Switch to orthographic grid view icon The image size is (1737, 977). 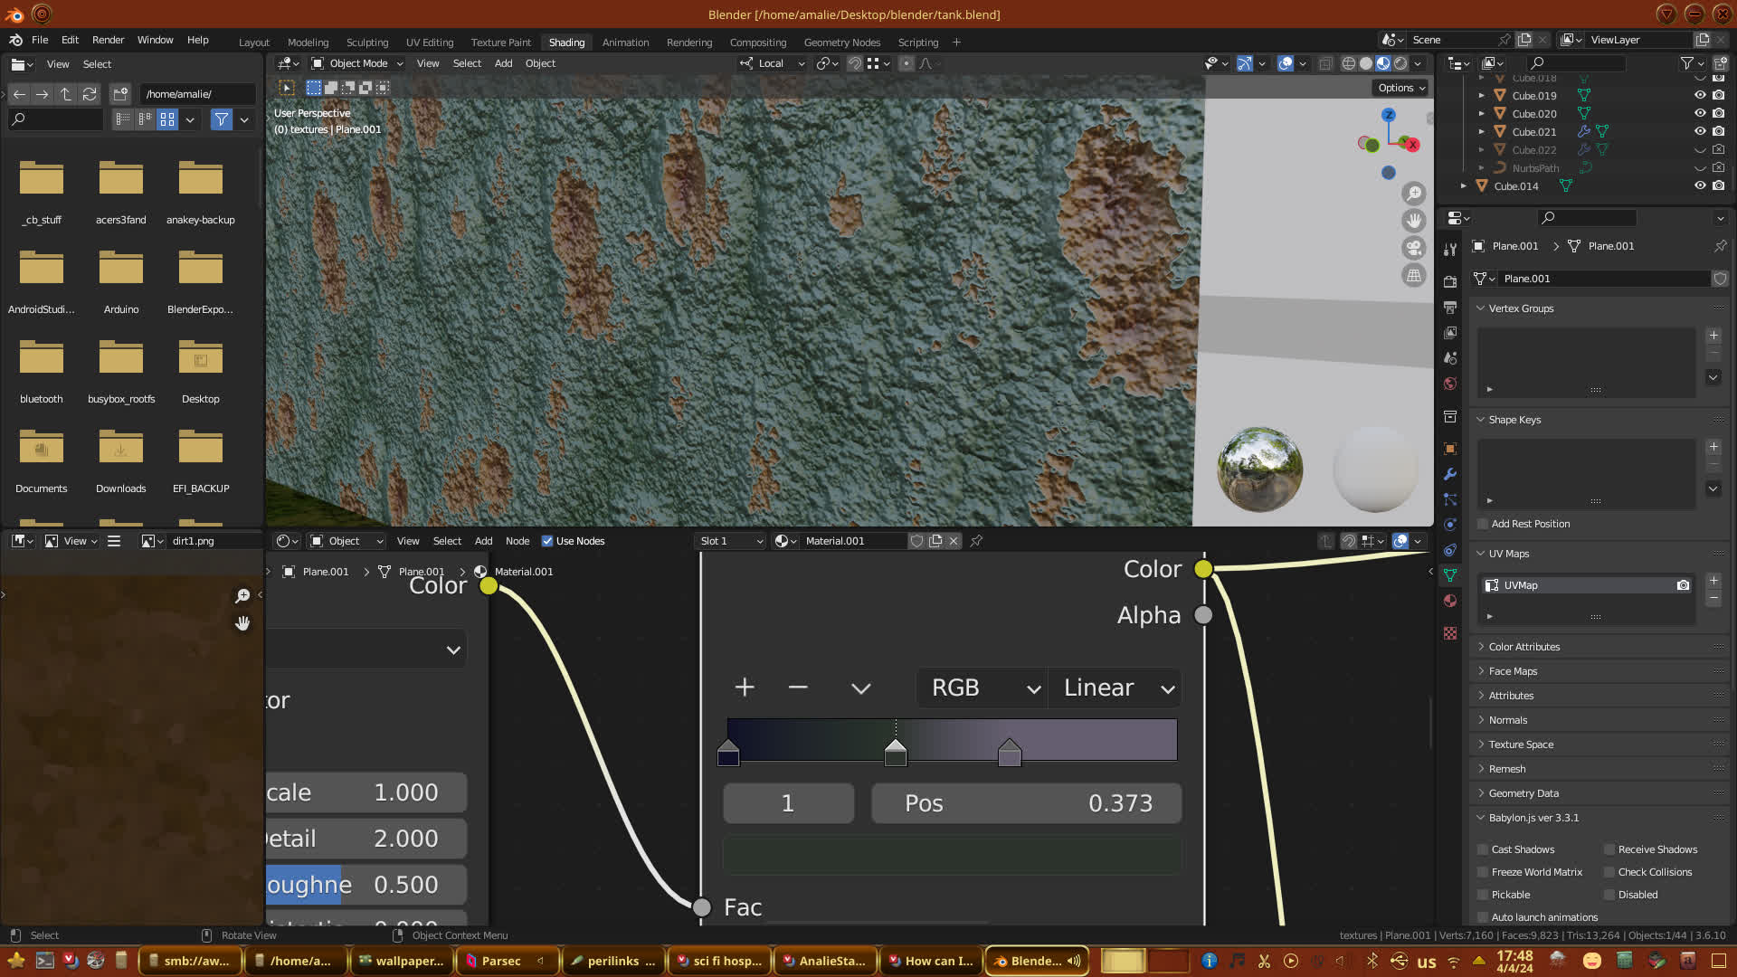(1413, 275)
